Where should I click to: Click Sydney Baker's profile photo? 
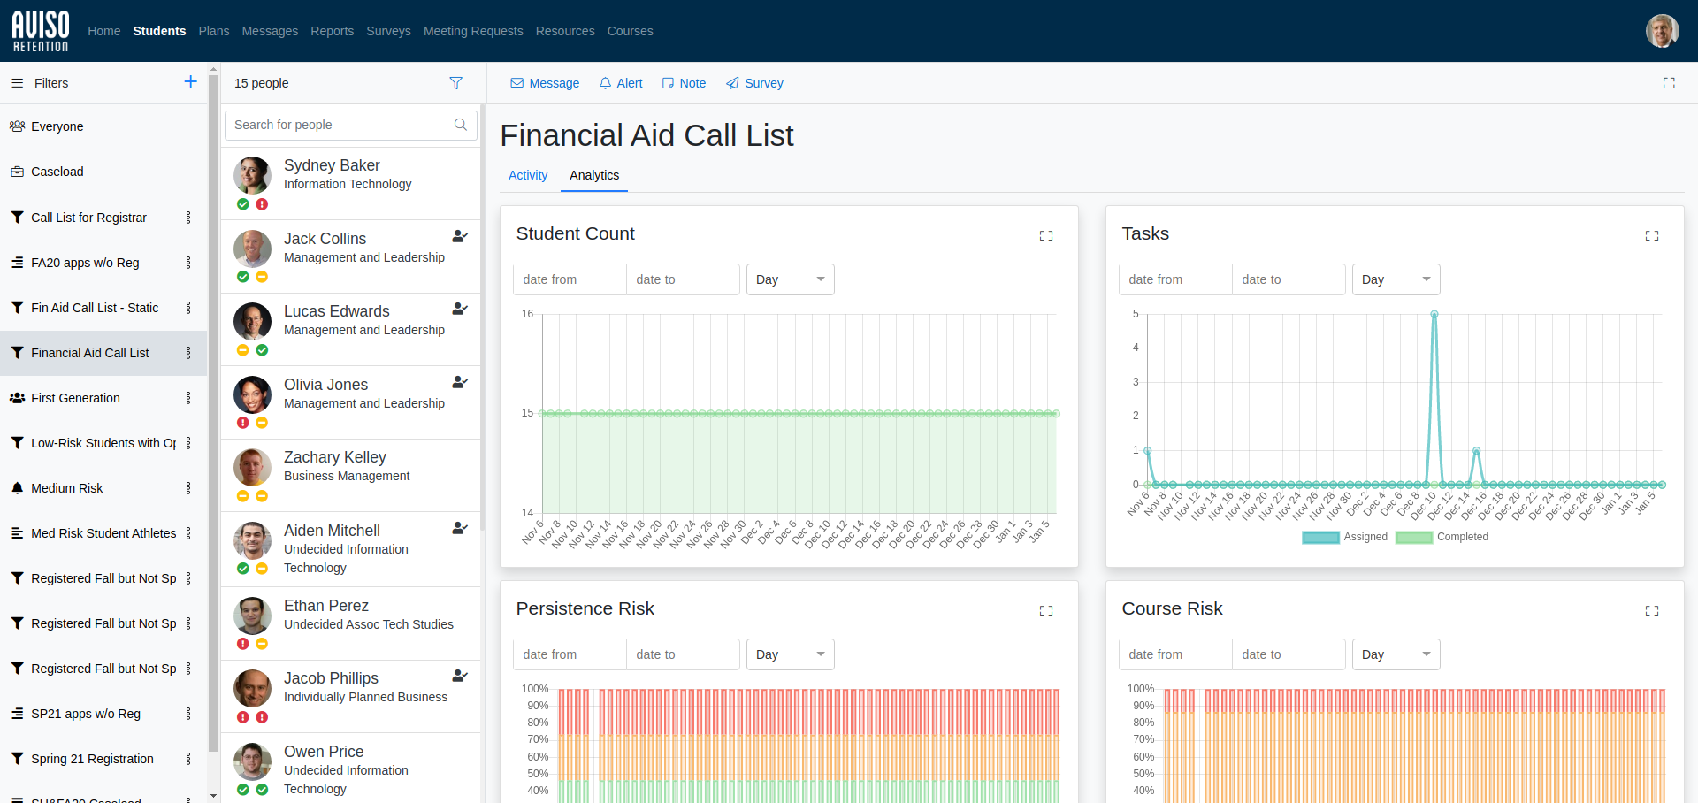pyautogui.click(x=252, y=176)
